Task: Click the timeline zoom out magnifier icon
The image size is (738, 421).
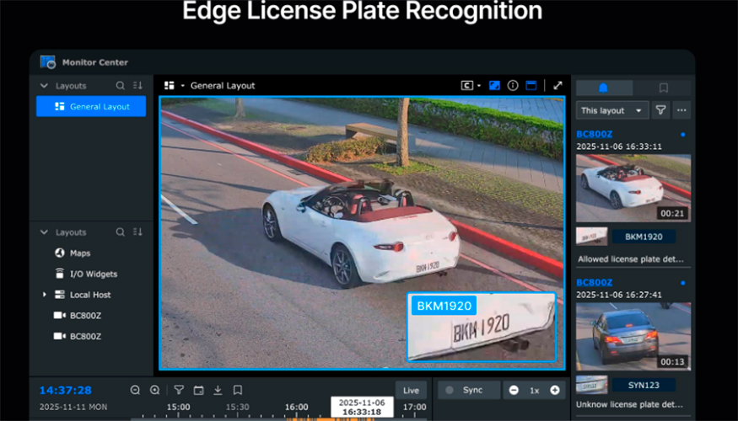Action: coord(135,390)
